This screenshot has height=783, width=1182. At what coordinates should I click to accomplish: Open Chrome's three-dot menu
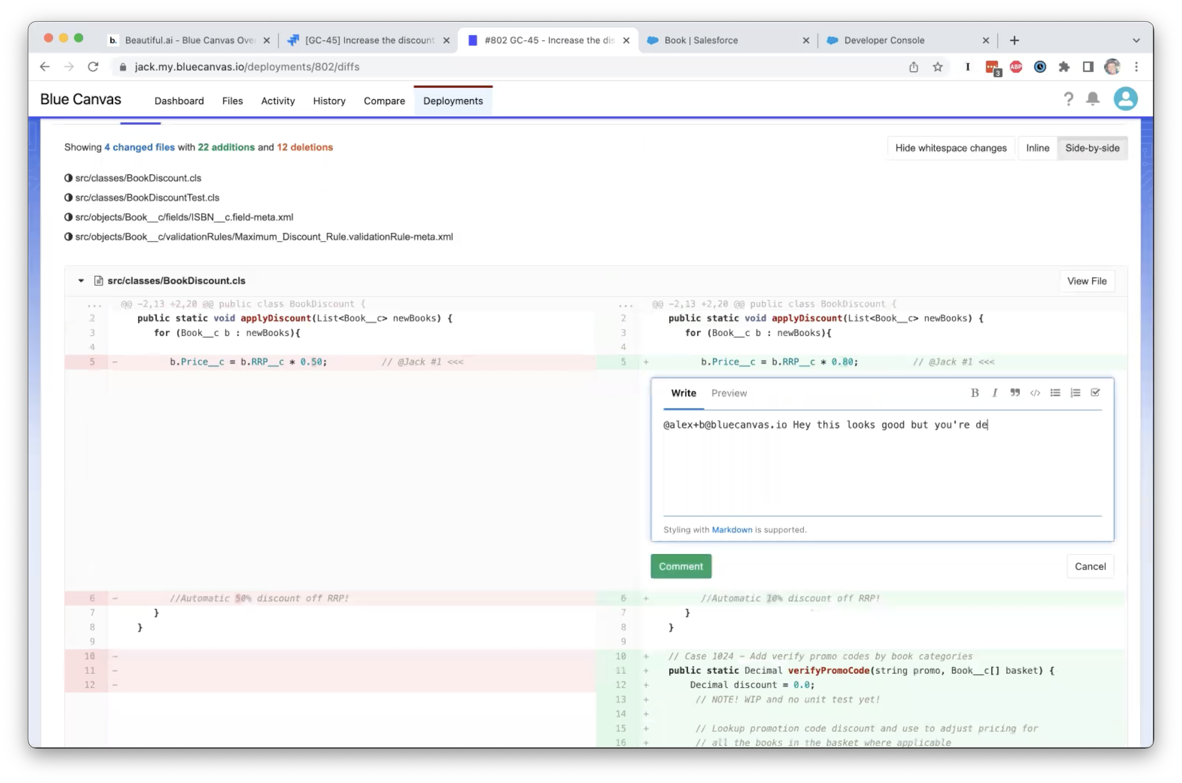tap(1137, 67)
